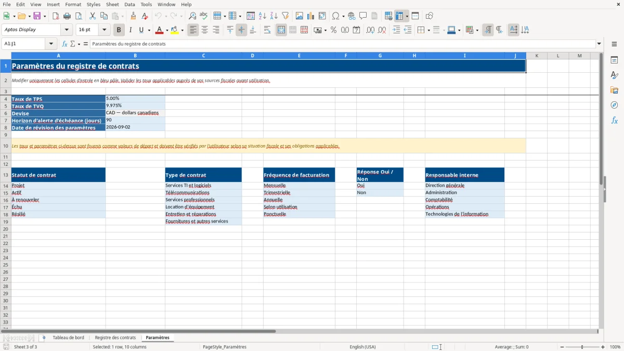
Task: Run the Spelling check
Action: coord(204,16)
